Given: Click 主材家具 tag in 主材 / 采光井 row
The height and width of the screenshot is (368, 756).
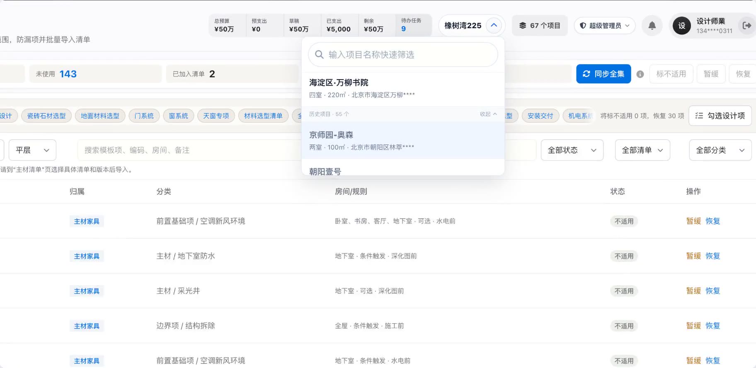Looking at the screenshot, I should pyautogui.click(x=87, y=291).
